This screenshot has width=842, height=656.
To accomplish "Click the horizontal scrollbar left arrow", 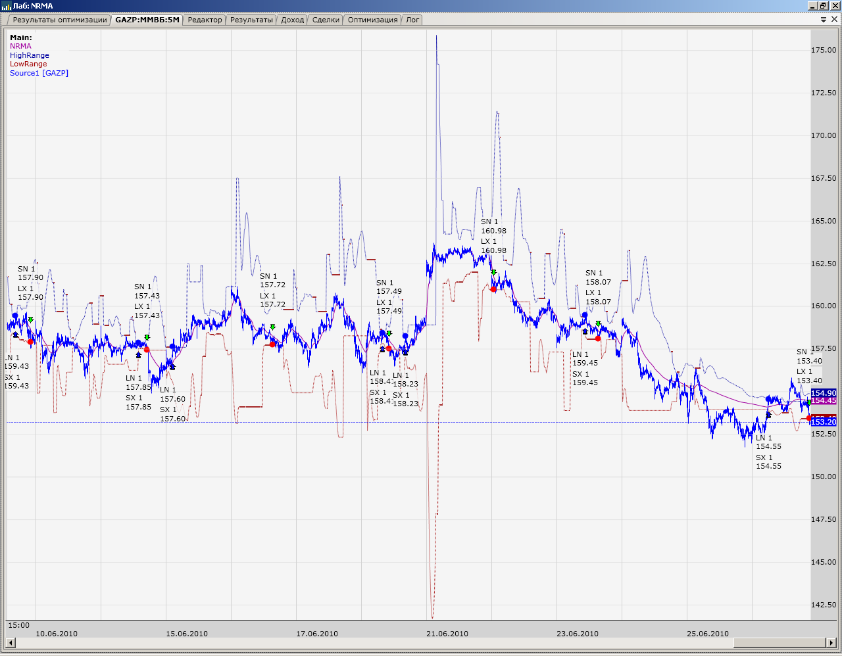I will click(11, 642).
